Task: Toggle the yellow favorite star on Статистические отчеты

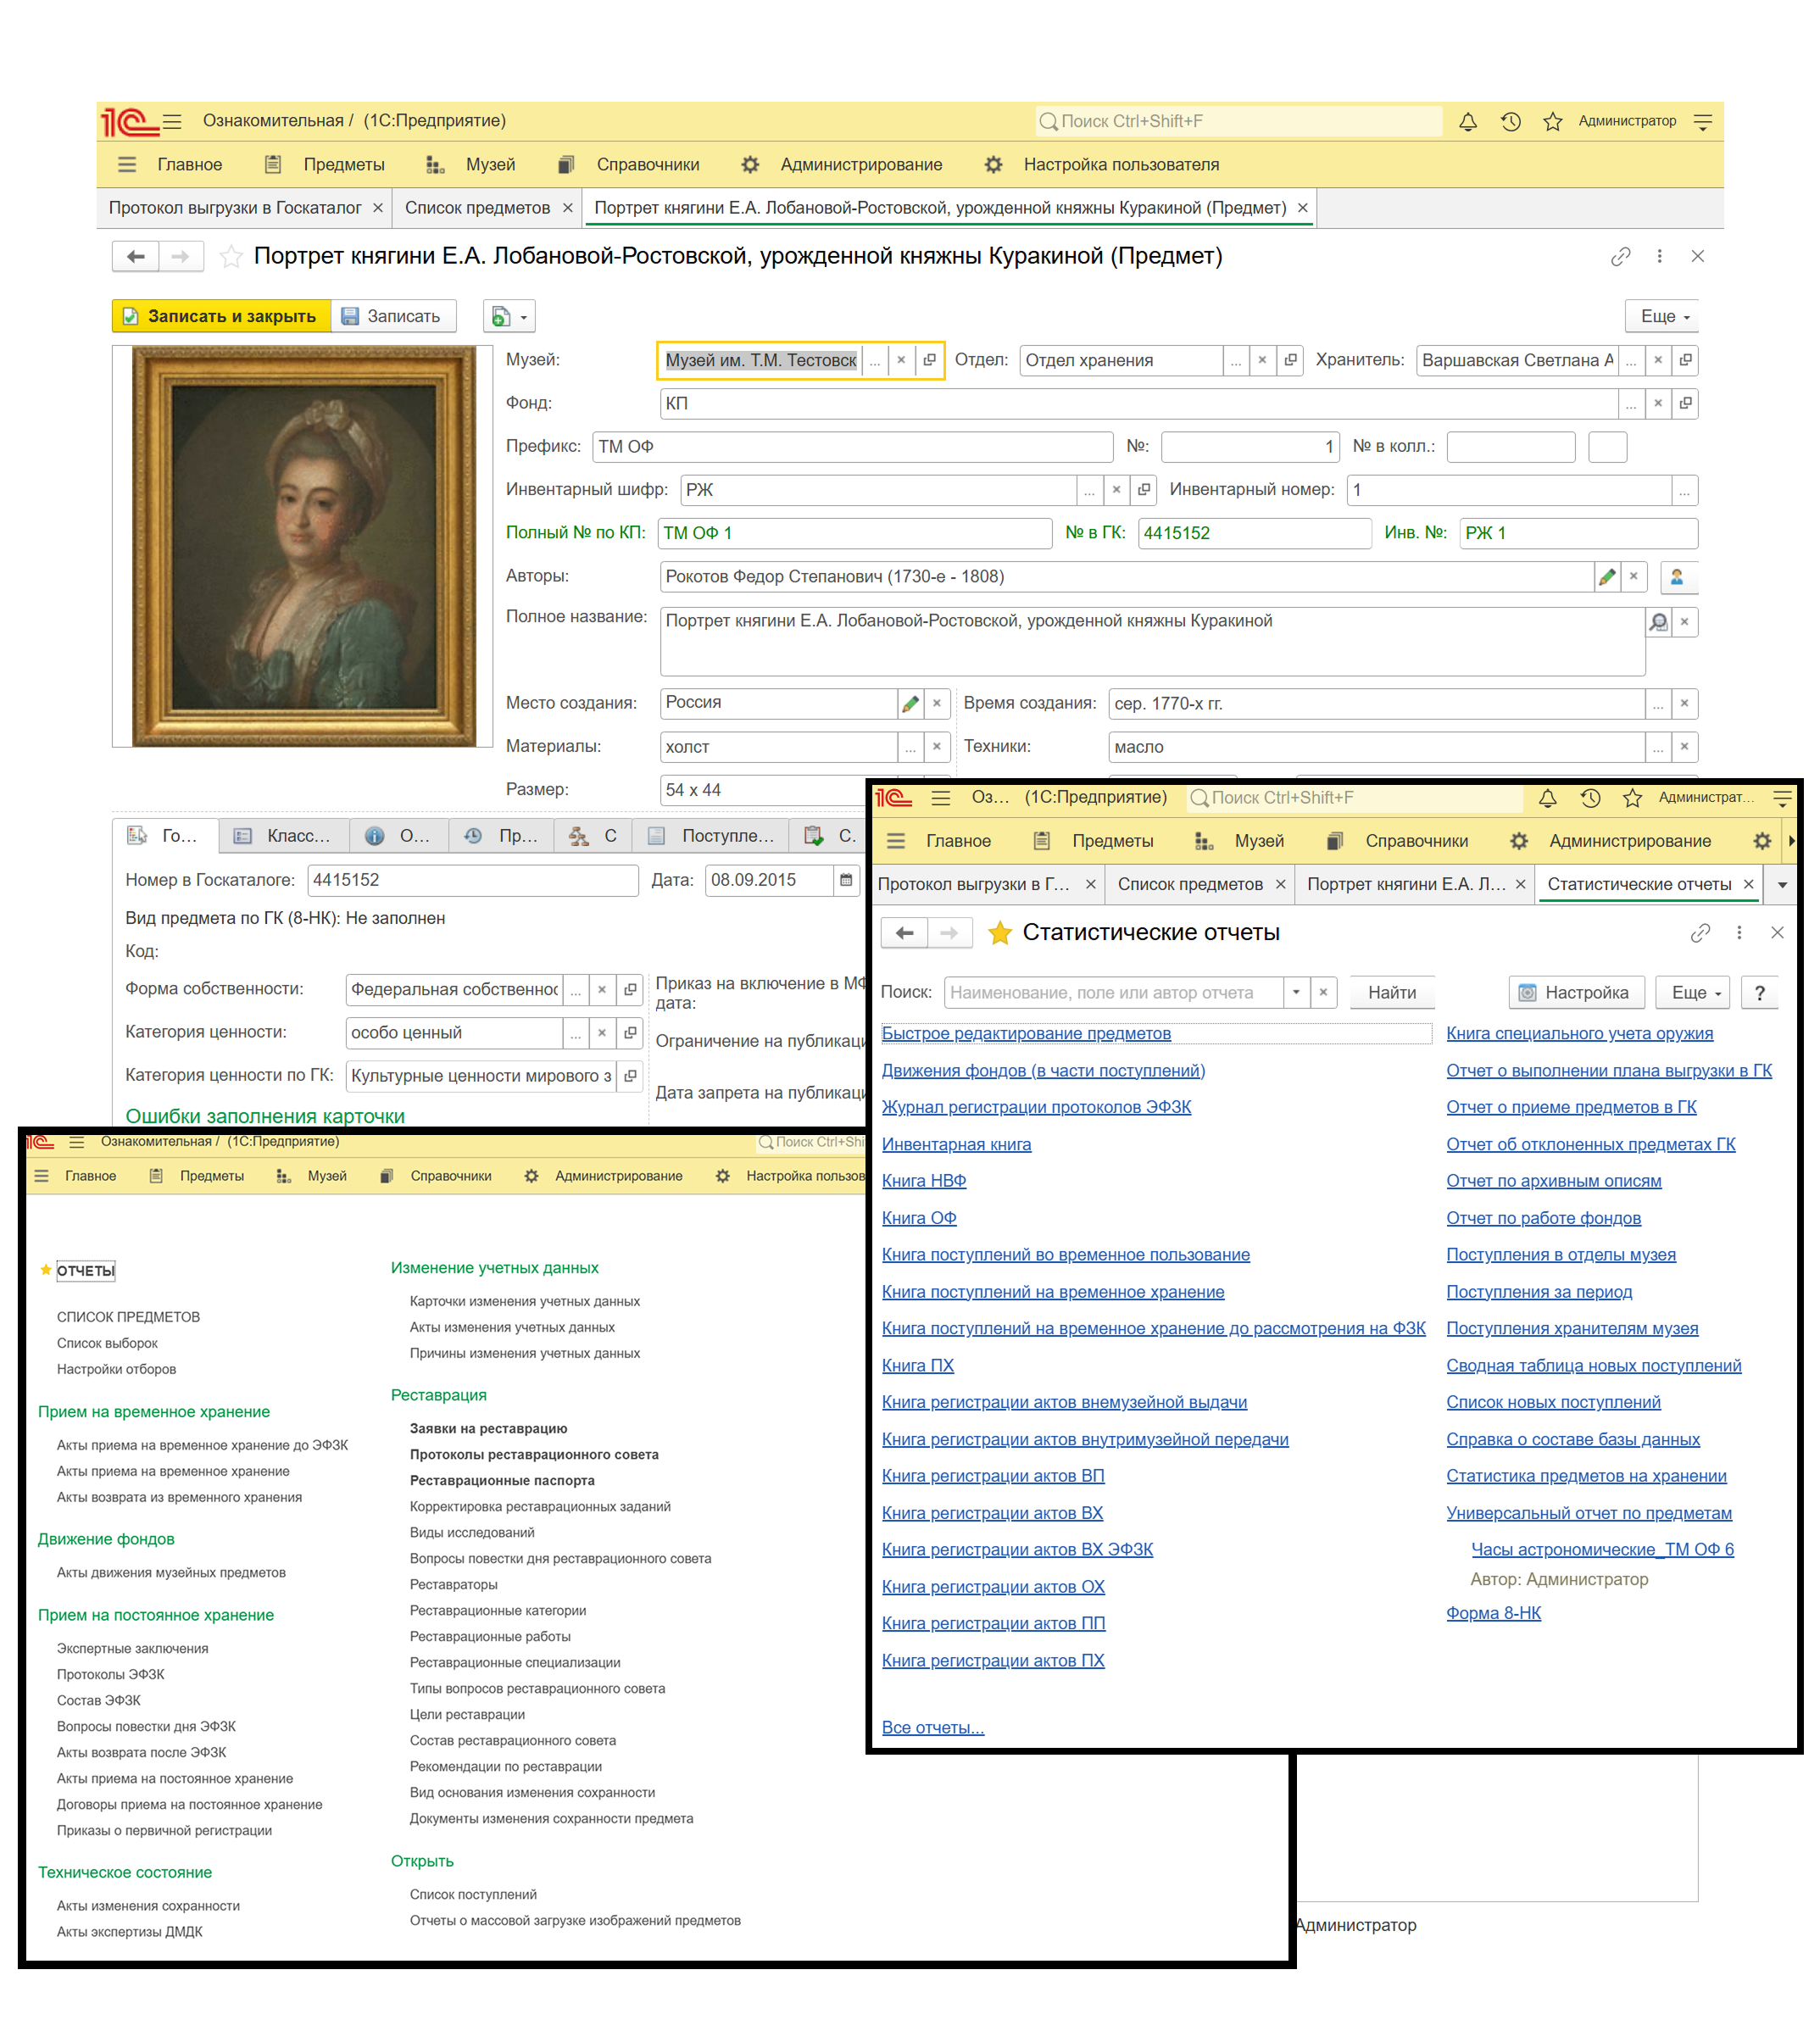Action: [999, 933]
